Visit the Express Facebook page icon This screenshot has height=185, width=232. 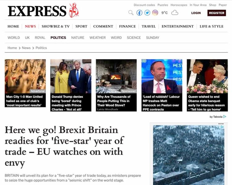pos(139,13)
